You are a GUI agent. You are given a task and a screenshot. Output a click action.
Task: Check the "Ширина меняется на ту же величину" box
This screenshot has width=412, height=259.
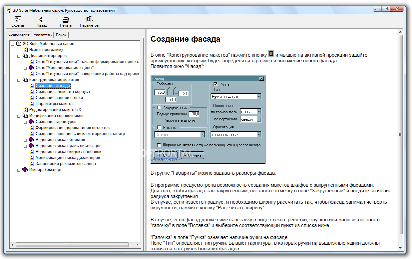coord(159,145)
